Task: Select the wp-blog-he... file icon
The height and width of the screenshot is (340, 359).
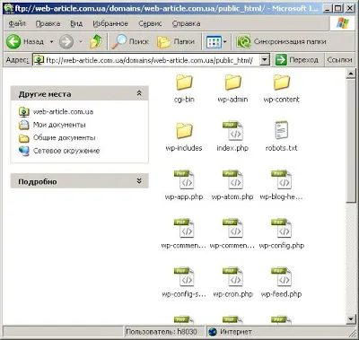Action: tap(282, 179)
